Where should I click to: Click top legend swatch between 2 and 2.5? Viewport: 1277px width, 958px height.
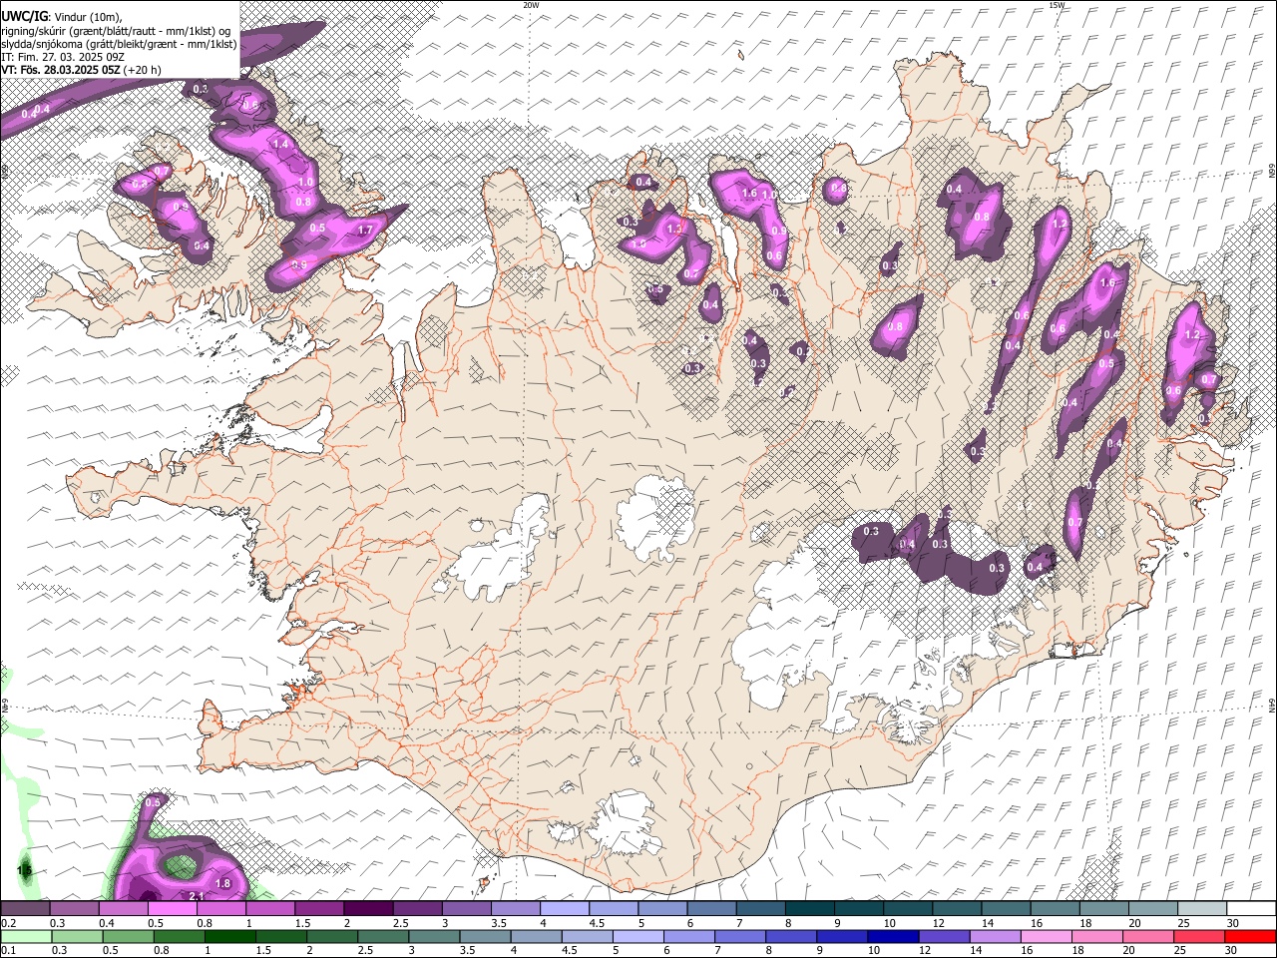368,909
